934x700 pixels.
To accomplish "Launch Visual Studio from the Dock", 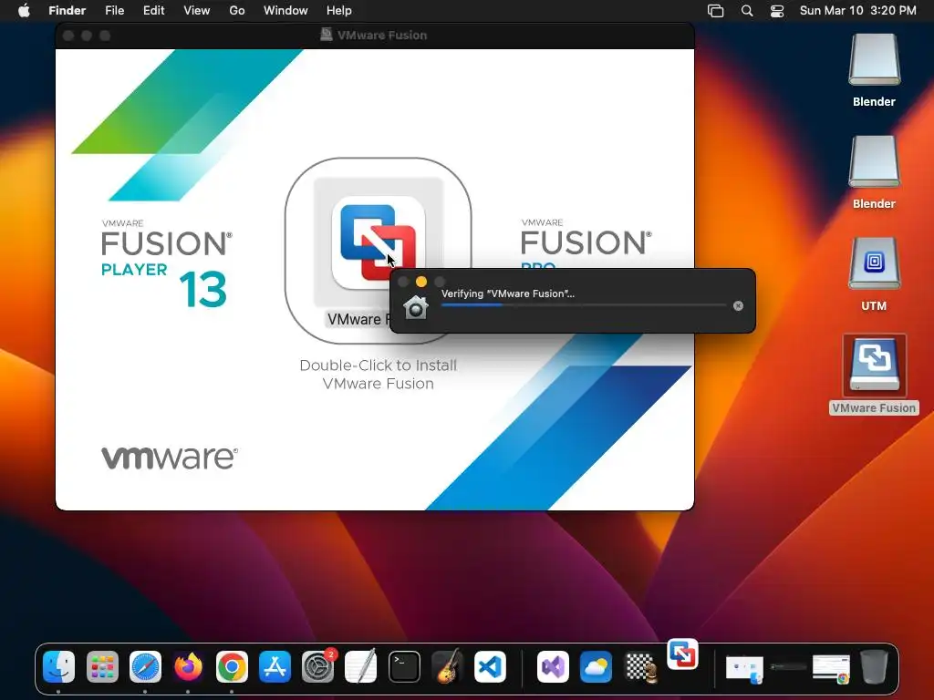I will (553, 666).
